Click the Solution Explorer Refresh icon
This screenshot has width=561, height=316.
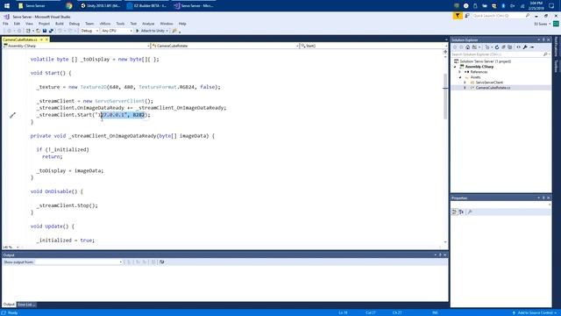[497, 47]
